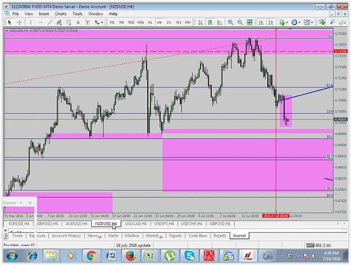Select the equidistant channel tool
Screen dimensions: 351x265
tap(59, 22)
